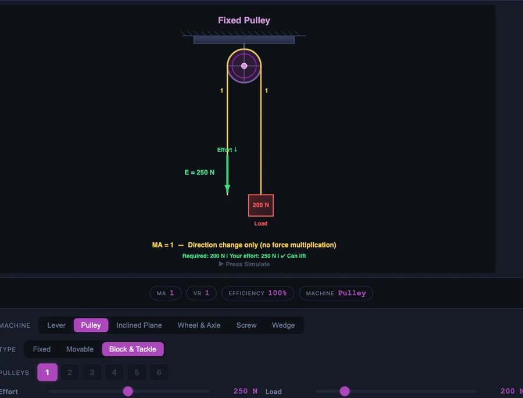Choose 4 pulleys button
The image size is (523, 398).
point(114,372)
